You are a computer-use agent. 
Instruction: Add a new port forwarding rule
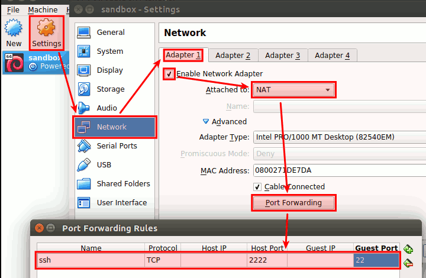[x=408, y=248]
